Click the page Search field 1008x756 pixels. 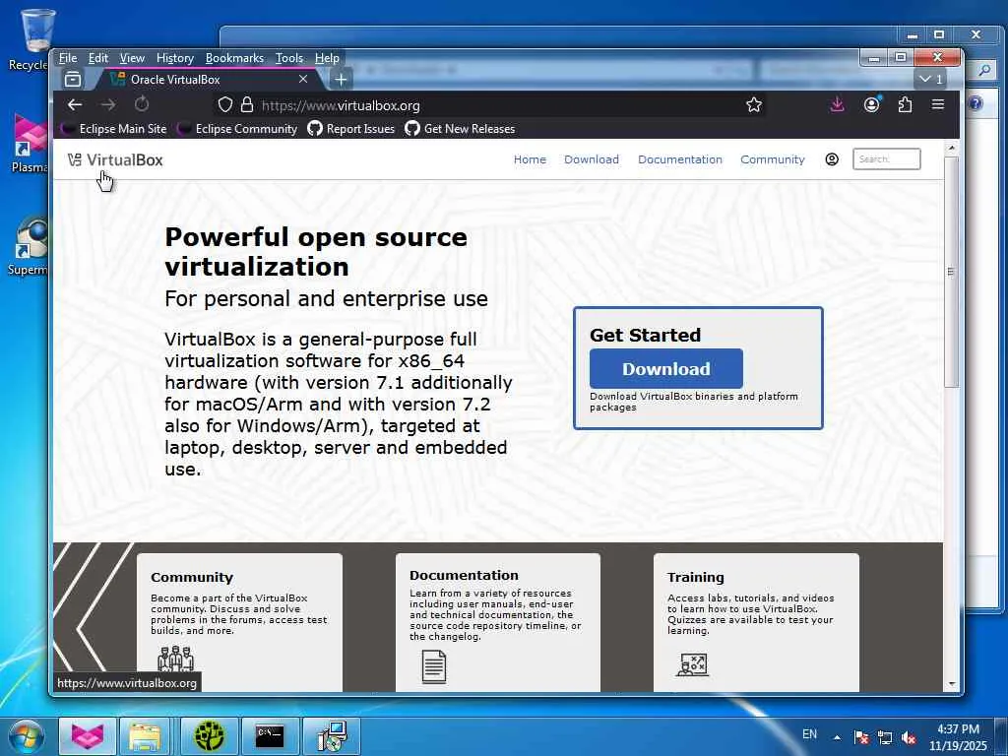887,158
